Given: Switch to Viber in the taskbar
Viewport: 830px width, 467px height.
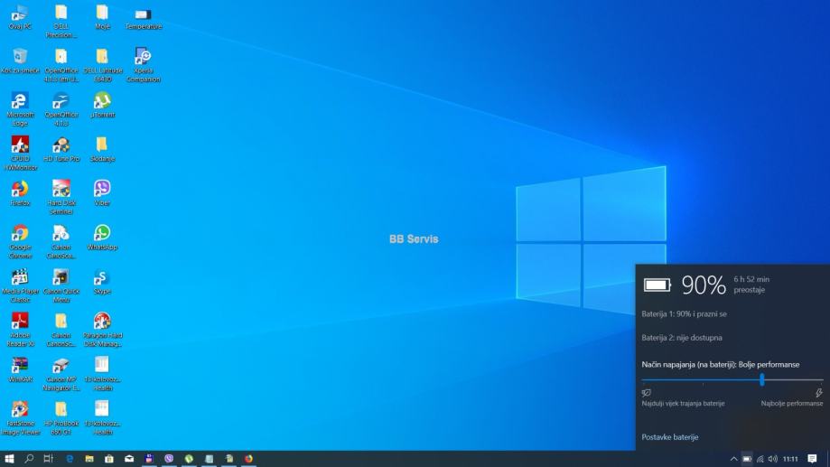Looking at the screenshot, I should (169, 459).
